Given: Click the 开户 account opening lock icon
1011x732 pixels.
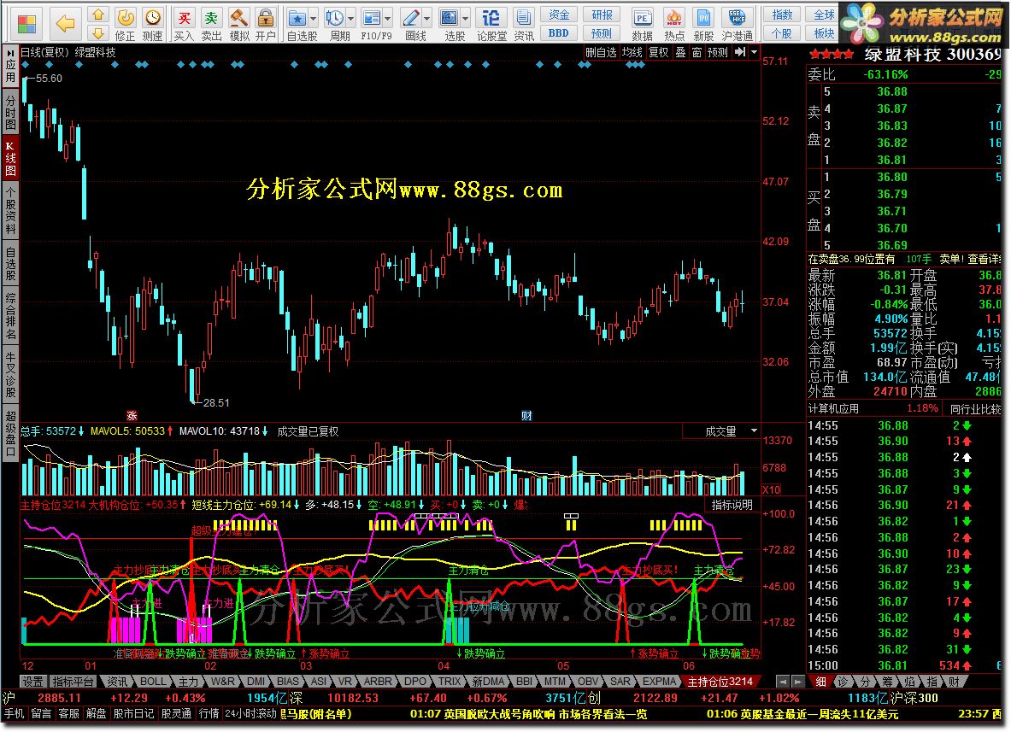Looking at the screenshot, I should pos(265,18).
